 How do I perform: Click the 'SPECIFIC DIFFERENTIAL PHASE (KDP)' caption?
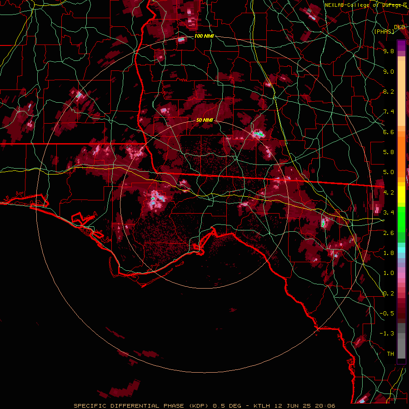pos(141,406)
